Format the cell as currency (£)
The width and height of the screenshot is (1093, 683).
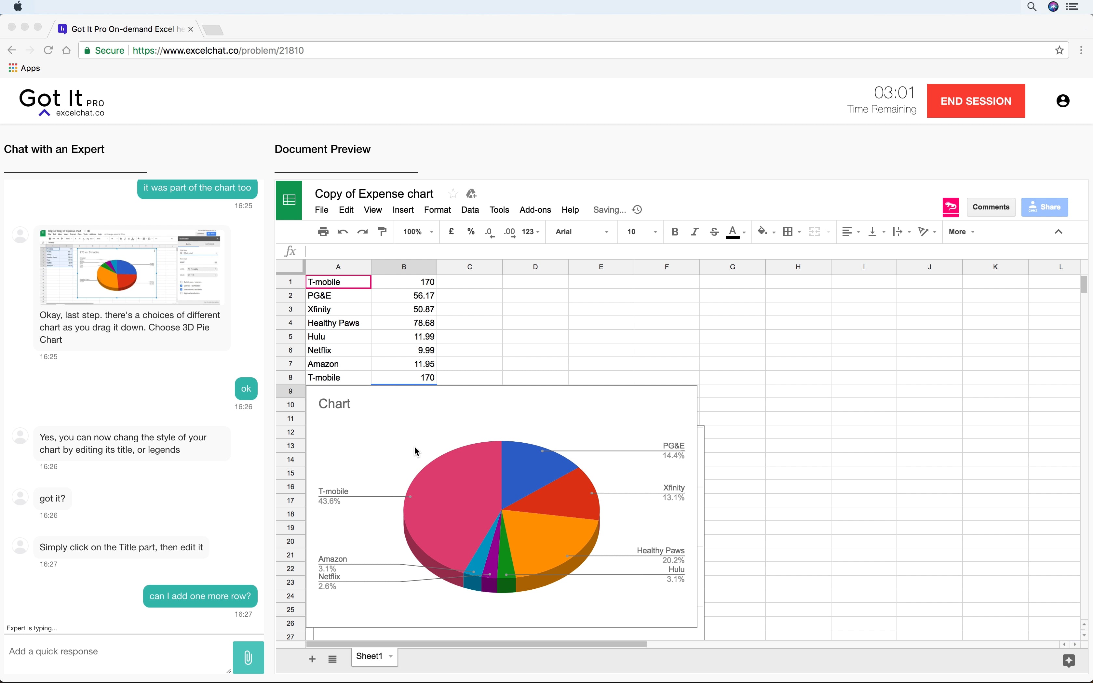(x=451, y=231)
